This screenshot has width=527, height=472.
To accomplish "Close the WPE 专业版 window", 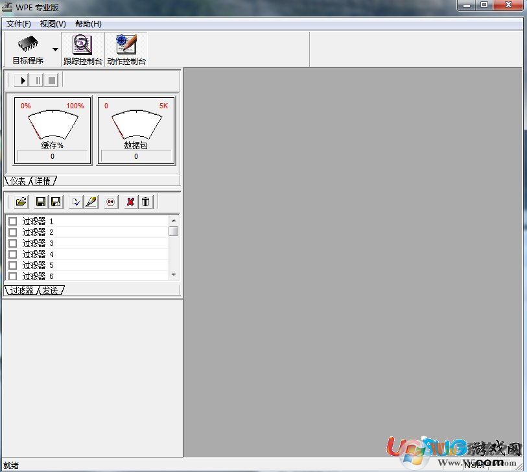I will click(x=508, y=5).
